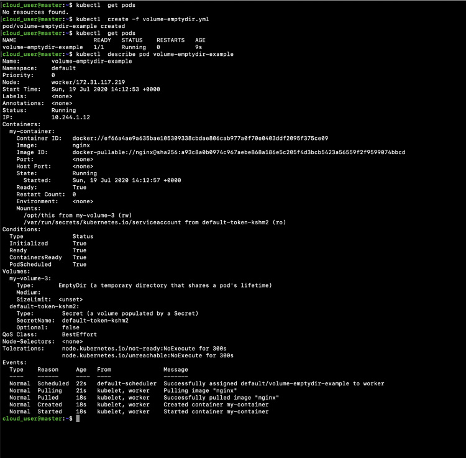Screen dimensions: 466x458
Task: Click the pod IP address 10.244.1.12
Action: tap(71, 117)
